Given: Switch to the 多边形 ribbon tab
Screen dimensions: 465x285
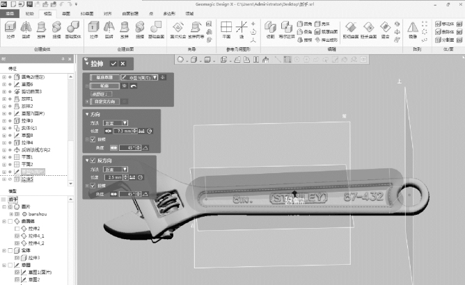Looking at the screenshot, I should pos(169,14).
